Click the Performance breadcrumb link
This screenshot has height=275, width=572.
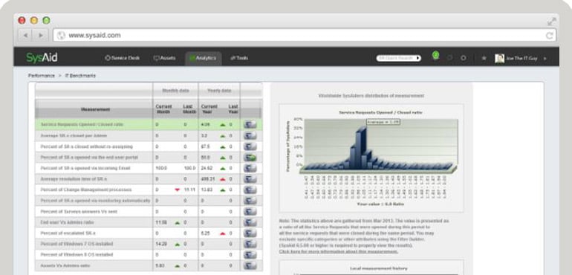pyautogui.click(x=41, y=76)
